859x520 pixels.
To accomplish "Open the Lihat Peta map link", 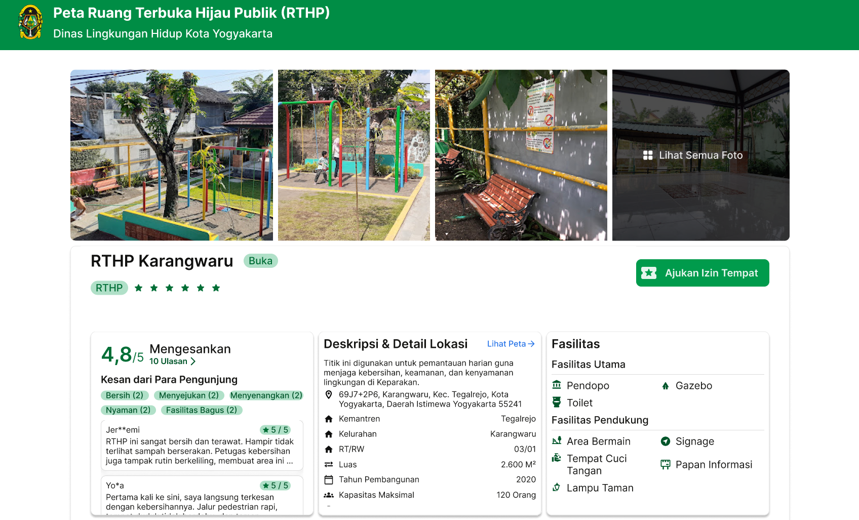I will point(511,344).
